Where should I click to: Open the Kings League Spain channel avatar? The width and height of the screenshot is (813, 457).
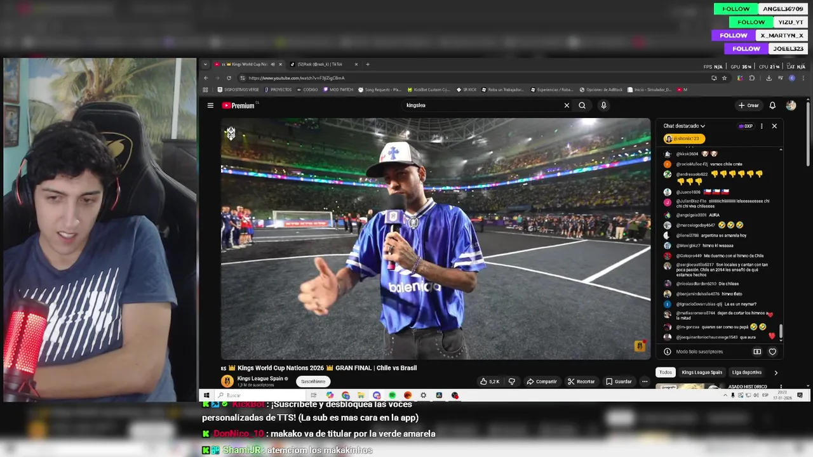(227, 381)
